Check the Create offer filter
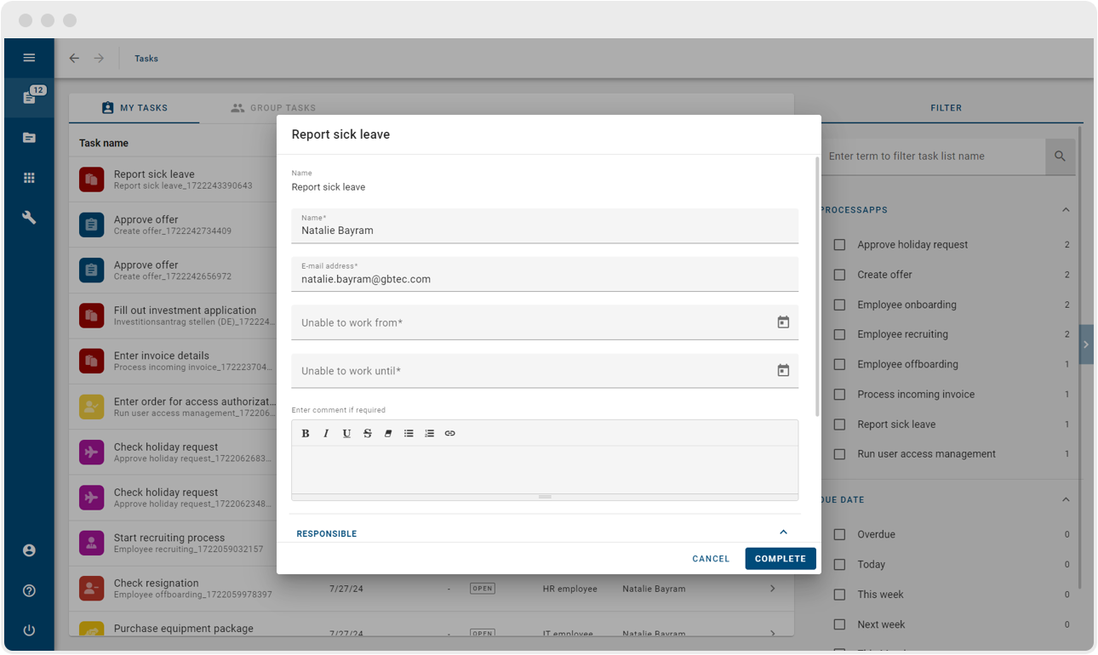1098x655 pixels. tap(839, 275)
